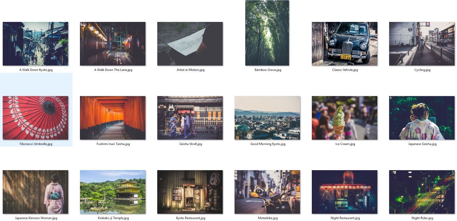This screenshot has width=457, height=221.
Task: Click the 'A Walk Down The Lane.jpg' file name
Action: [x=113, y=70]
